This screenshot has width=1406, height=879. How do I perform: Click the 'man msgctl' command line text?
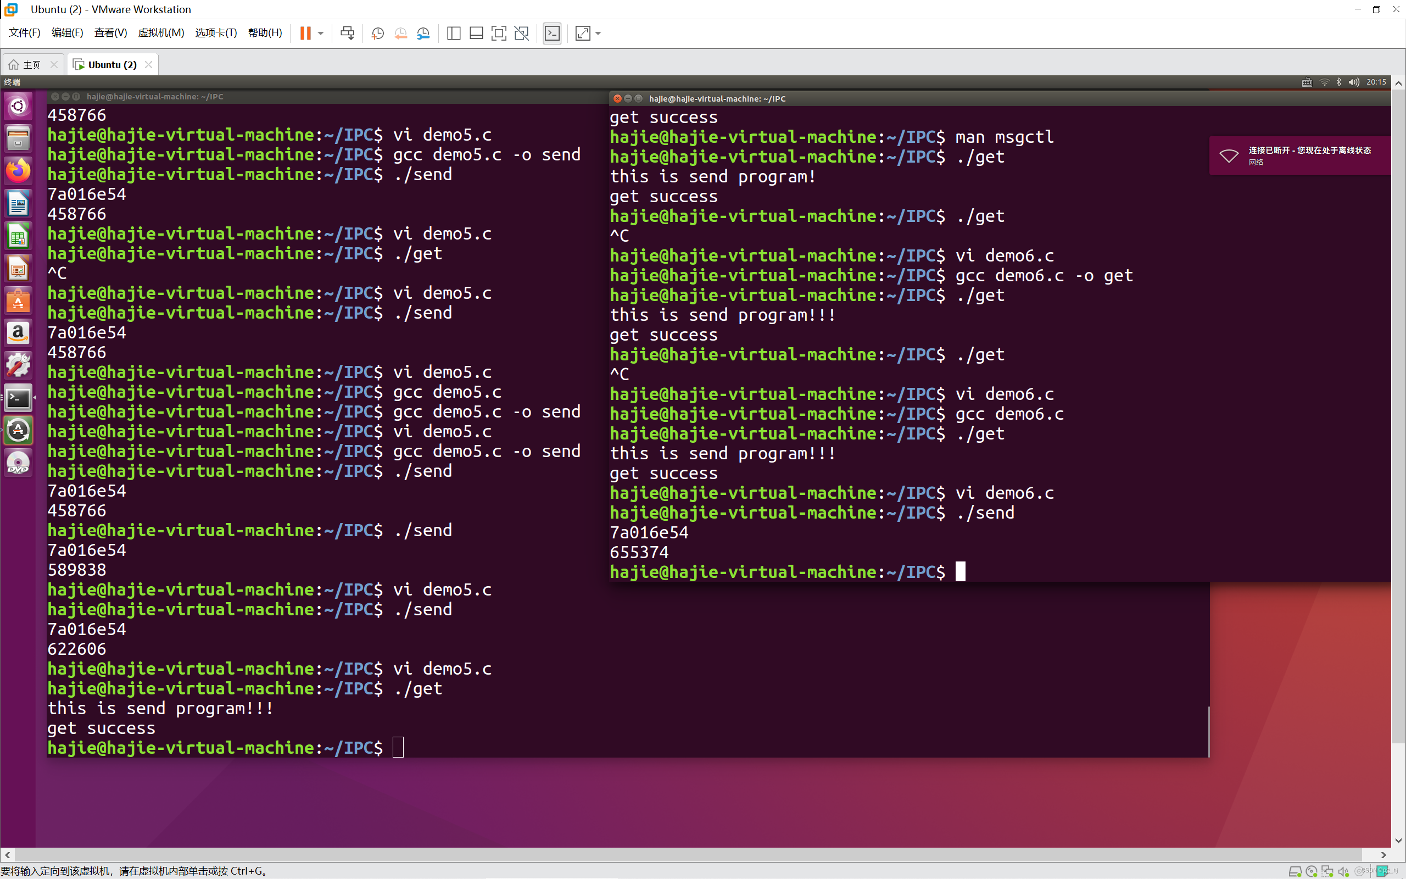point(1005,137)
